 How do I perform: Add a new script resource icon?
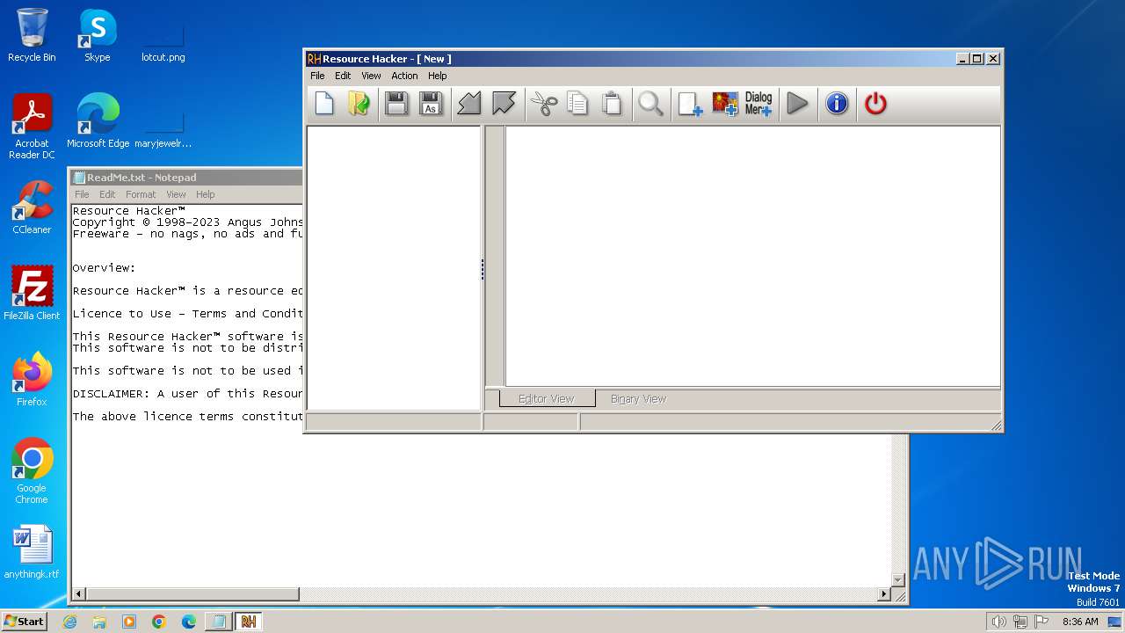point(690,104)
